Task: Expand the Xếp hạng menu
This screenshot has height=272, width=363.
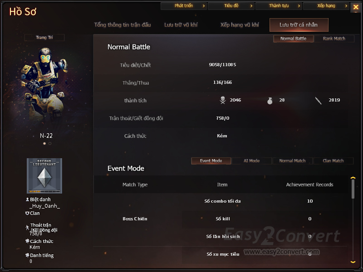Action: pos(326,6)
